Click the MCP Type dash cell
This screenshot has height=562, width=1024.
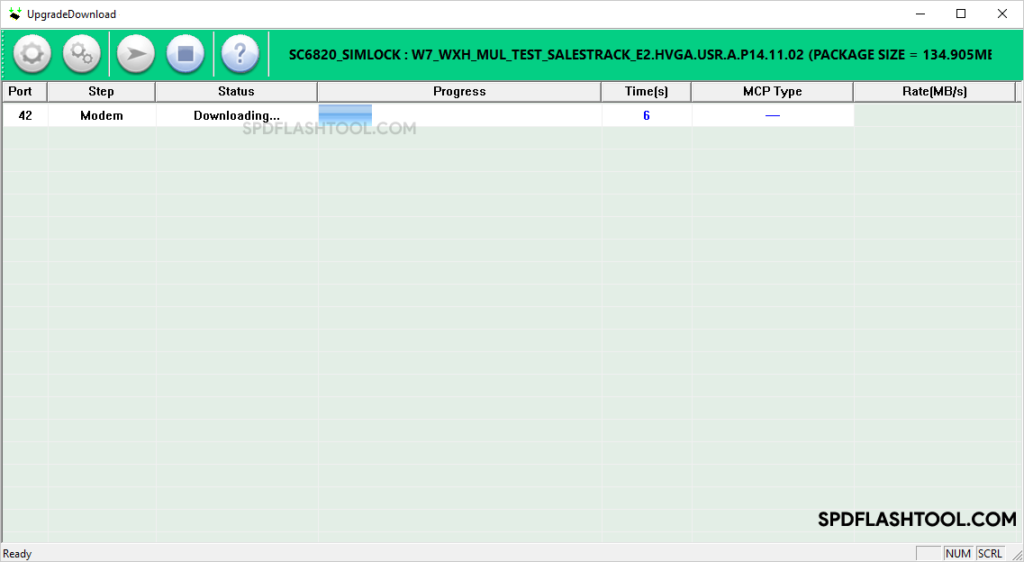773,115
